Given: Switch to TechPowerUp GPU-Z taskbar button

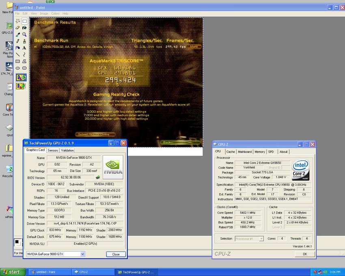Looking at the screenshot, I should tap(136, 272).
